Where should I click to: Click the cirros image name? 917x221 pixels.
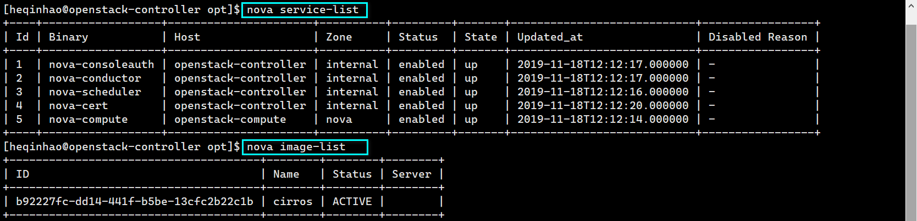[293, 202]
